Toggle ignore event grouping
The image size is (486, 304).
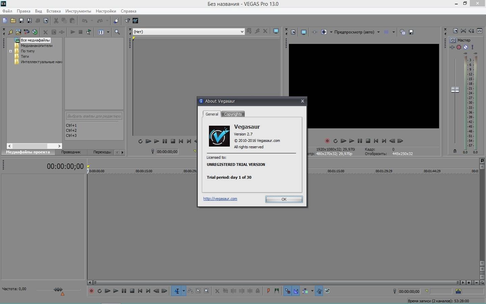[327, 291]
